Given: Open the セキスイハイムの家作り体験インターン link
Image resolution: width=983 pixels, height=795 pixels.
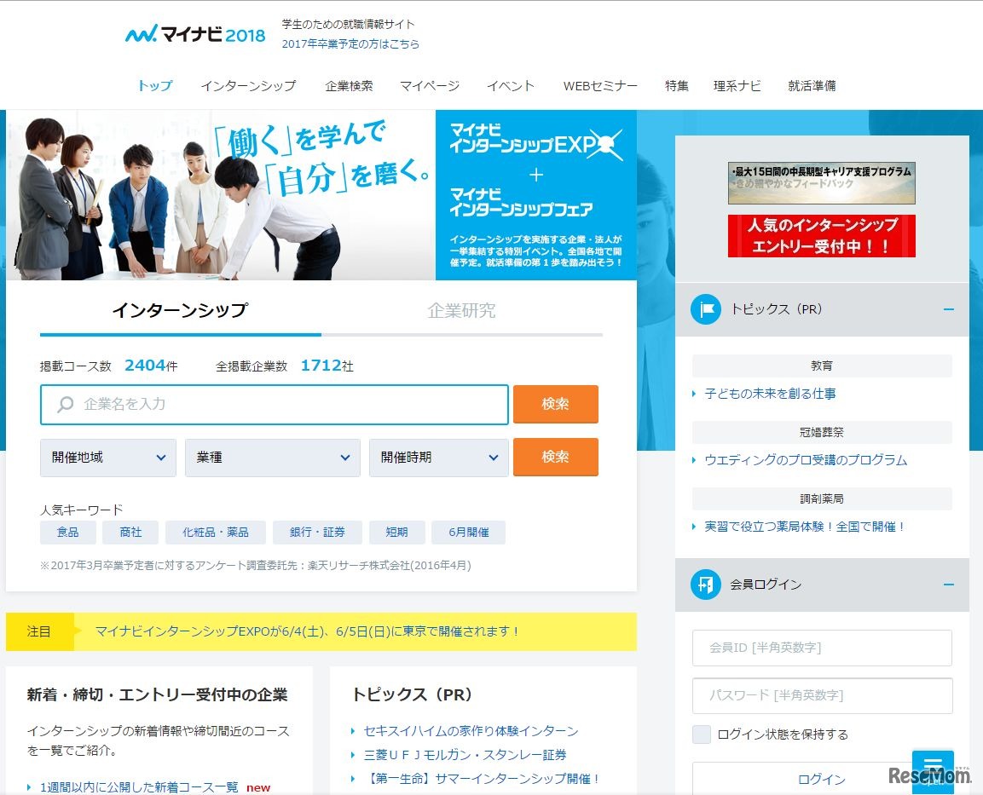Looking at the screenshot, I should pos(471,731).
